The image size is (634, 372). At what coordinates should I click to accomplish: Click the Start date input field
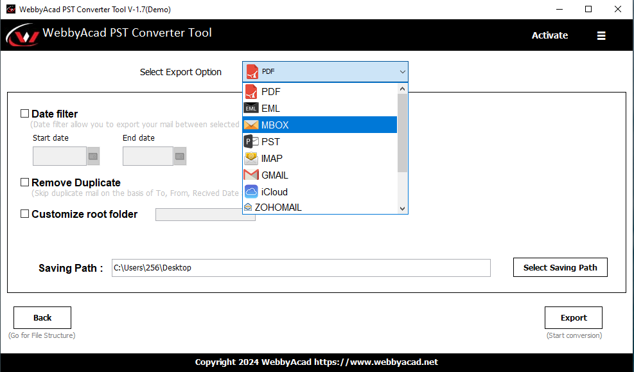coord(60,156)
